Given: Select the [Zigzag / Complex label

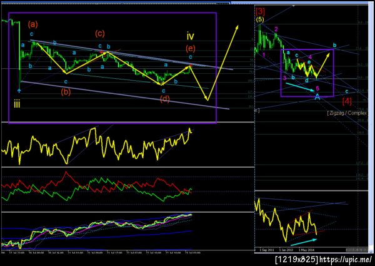Looking at the screenshot, I should pos(347,113).
